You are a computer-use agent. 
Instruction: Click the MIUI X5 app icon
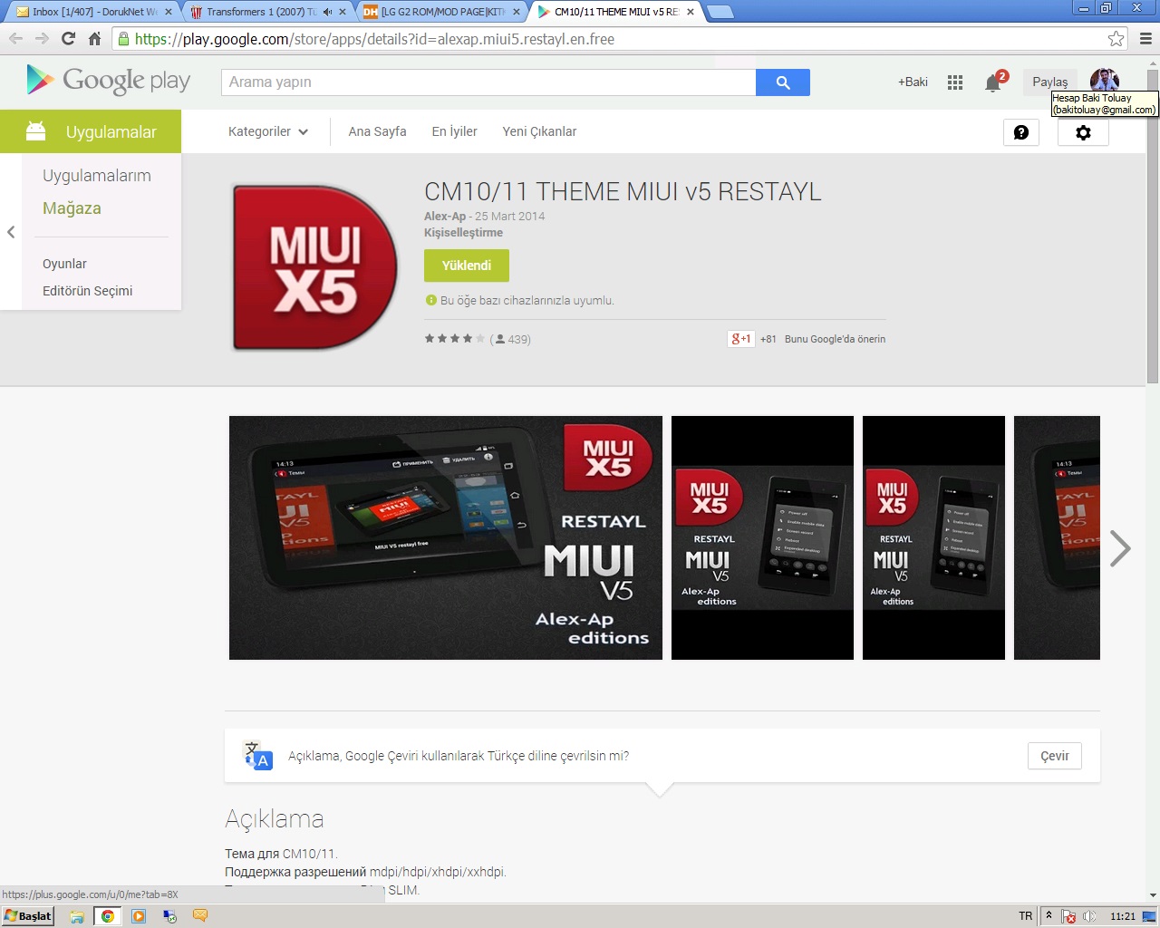pyautogui.click(x=314, y=267)
